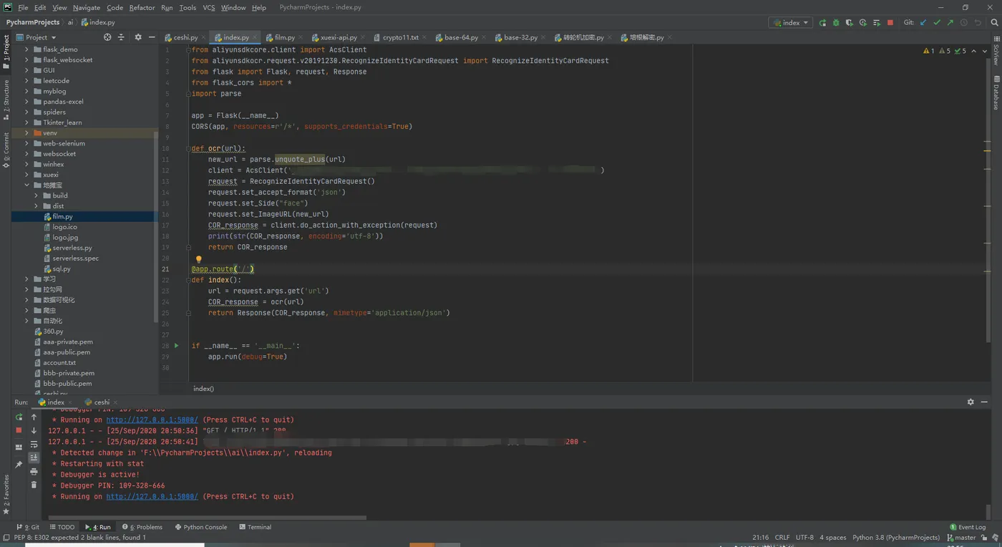The image size is (1002, 547).
Task: Collapse the 地摊宝 folder
Action: [27, 185]
